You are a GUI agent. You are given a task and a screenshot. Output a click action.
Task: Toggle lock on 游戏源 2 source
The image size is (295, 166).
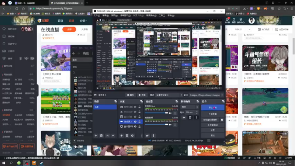click(x=139, y=122)
